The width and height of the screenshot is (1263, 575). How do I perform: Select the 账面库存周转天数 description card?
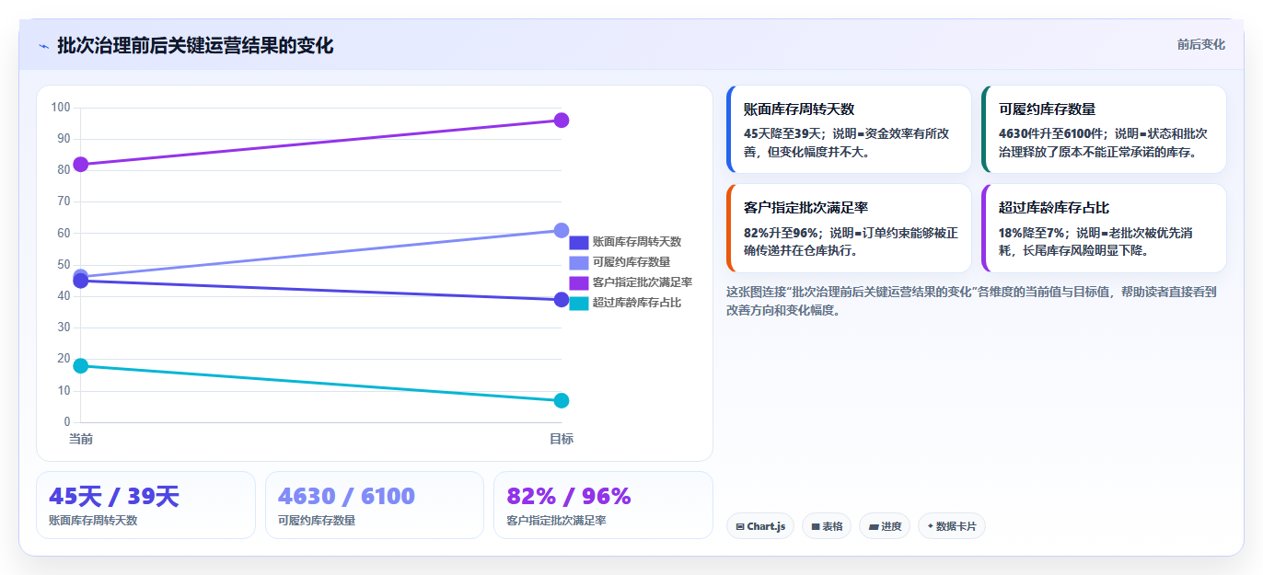(x=849, y=130)
